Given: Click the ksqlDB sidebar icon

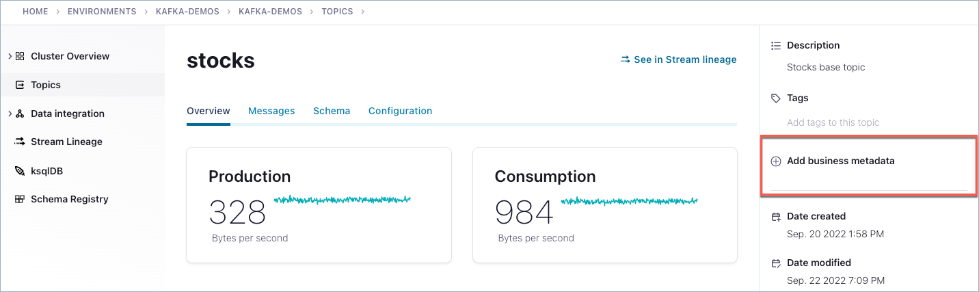Looking at the screenshot, I should [19, 171].
